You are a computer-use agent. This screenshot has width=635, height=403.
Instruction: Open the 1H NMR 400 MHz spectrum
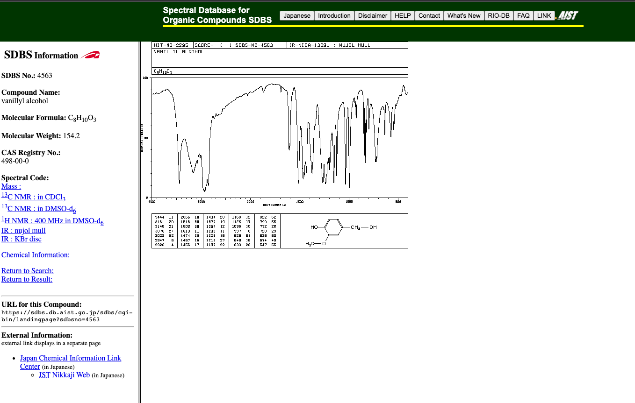(x=52, y=220)
